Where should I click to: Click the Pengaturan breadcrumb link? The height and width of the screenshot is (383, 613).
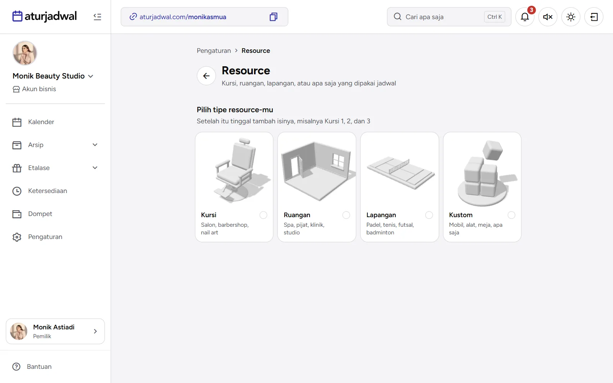pos(214,51)
